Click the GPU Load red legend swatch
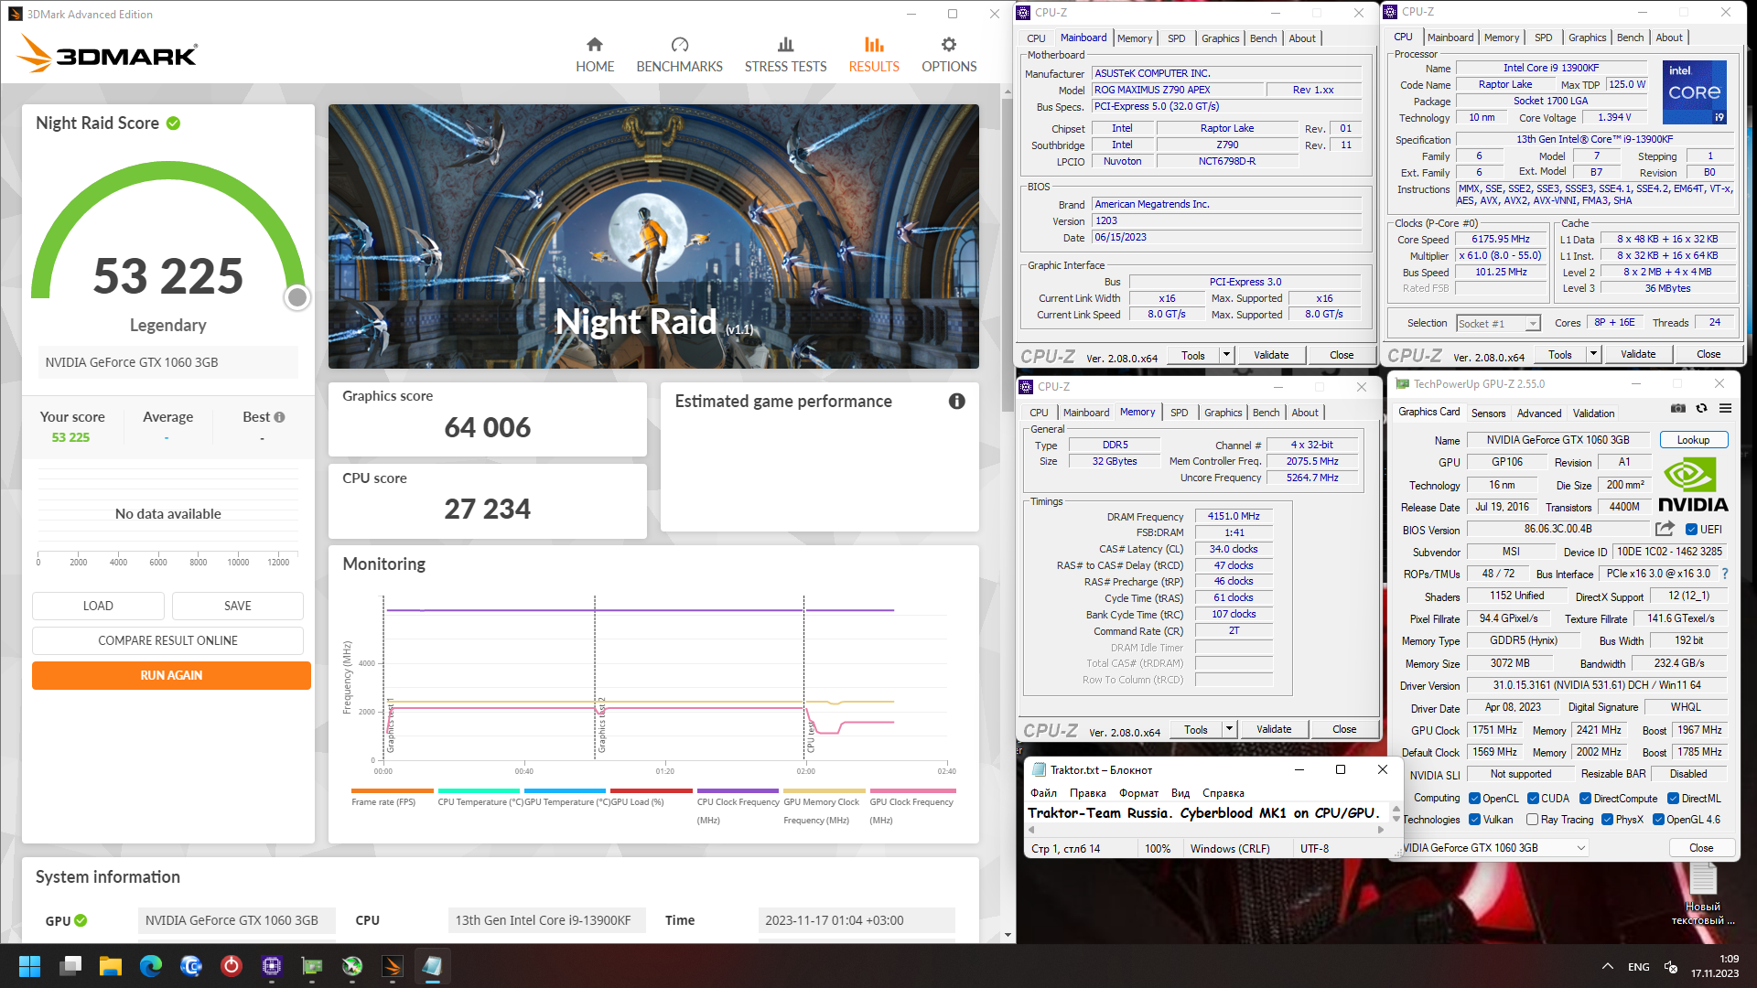The height and width of the screenshot is (988, 1757). 652,791
